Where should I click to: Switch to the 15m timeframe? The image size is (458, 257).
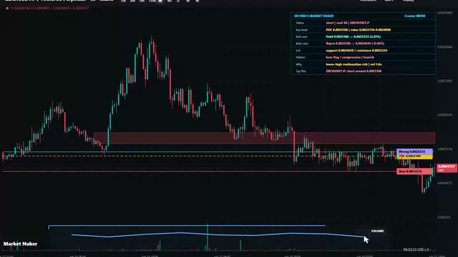152,1
